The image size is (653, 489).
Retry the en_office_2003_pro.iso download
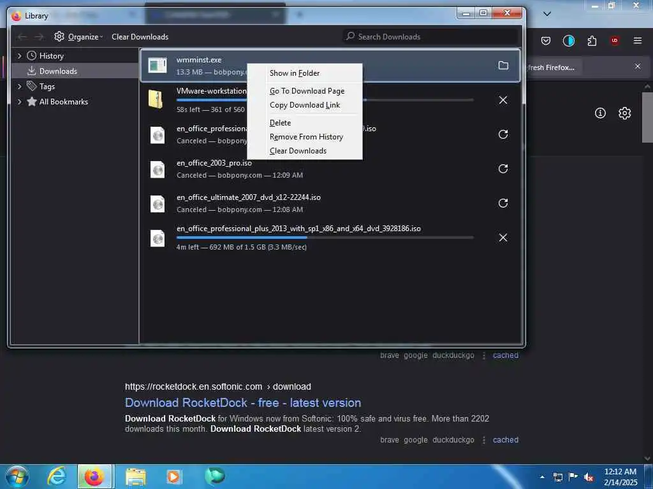[x=503, y=168]
